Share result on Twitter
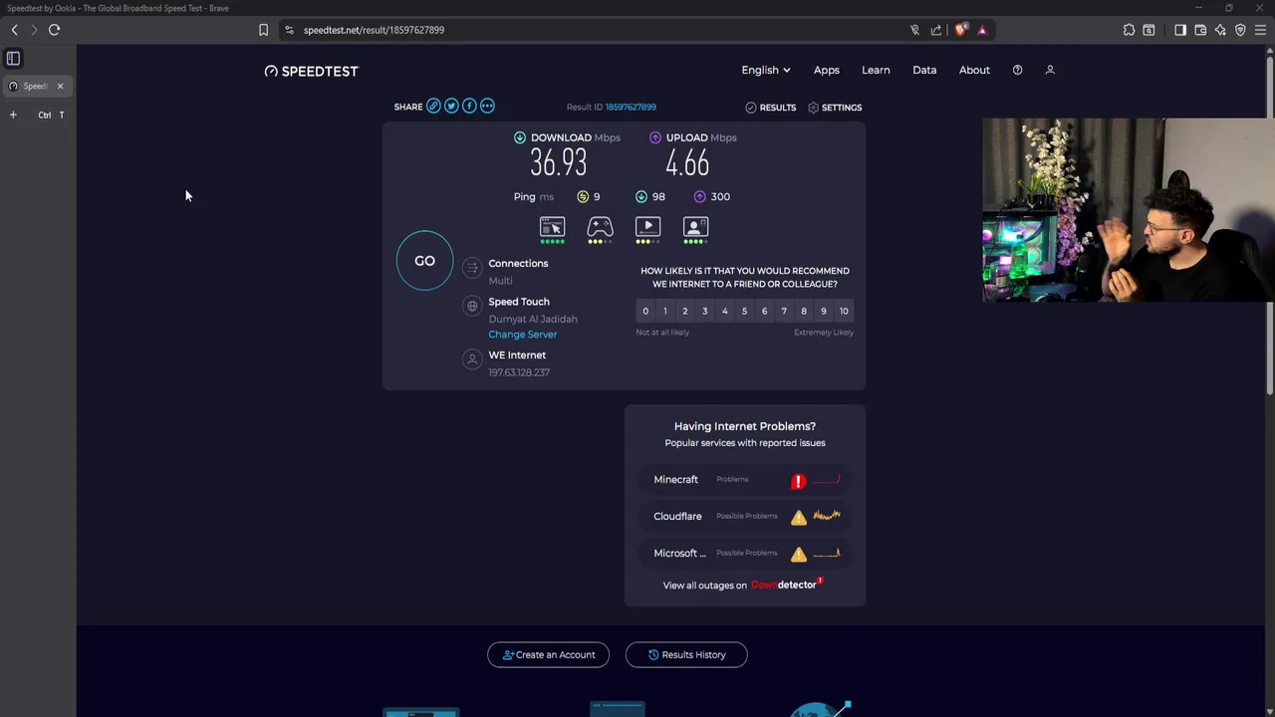 point(451,106)
